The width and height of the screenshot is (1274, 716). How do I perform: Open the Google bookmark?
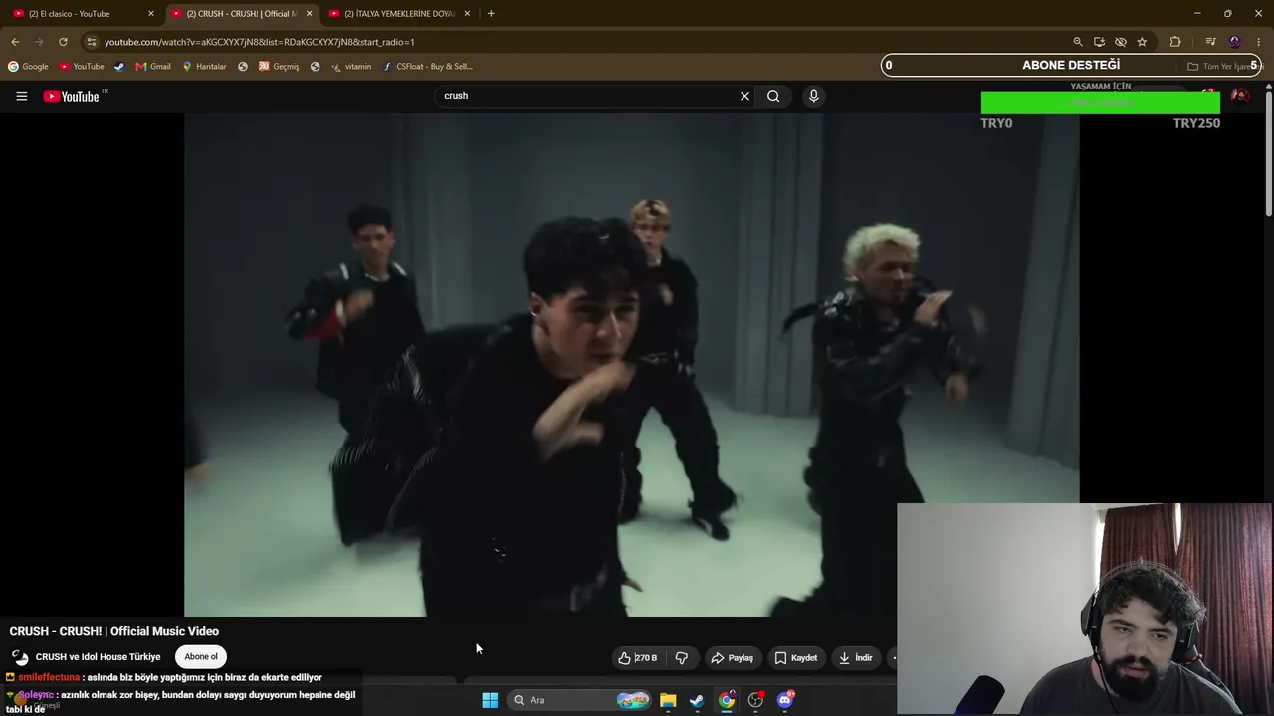pyautogui.click(x=28, y=67)
